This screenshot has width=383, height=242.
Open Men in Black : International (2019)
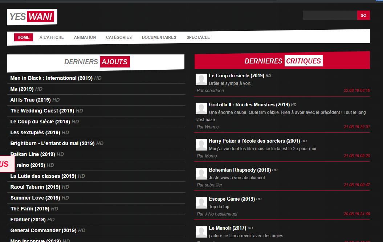click(51, 78)
